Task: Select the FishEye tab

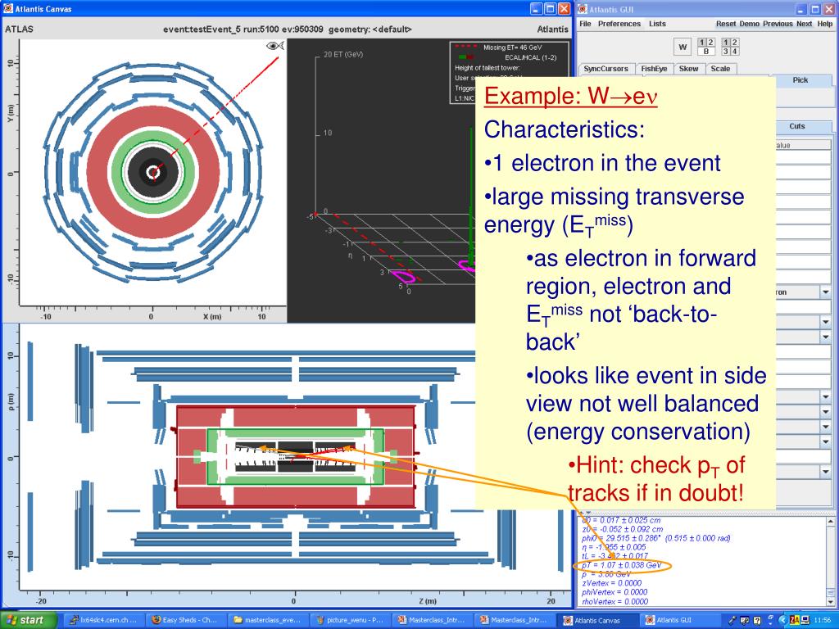Action: click(x=654, y=69)
